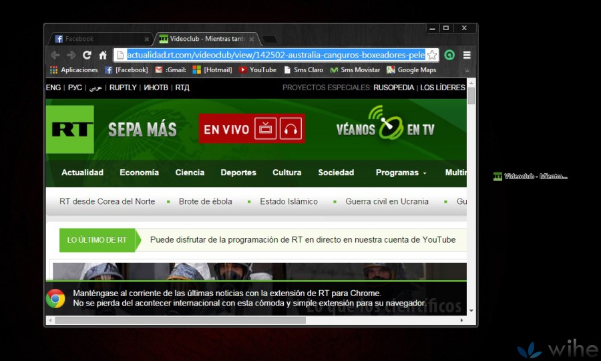Open Estado Islámico topic
Viewport: 601px width, 361px height.
[x=288, y=201]
